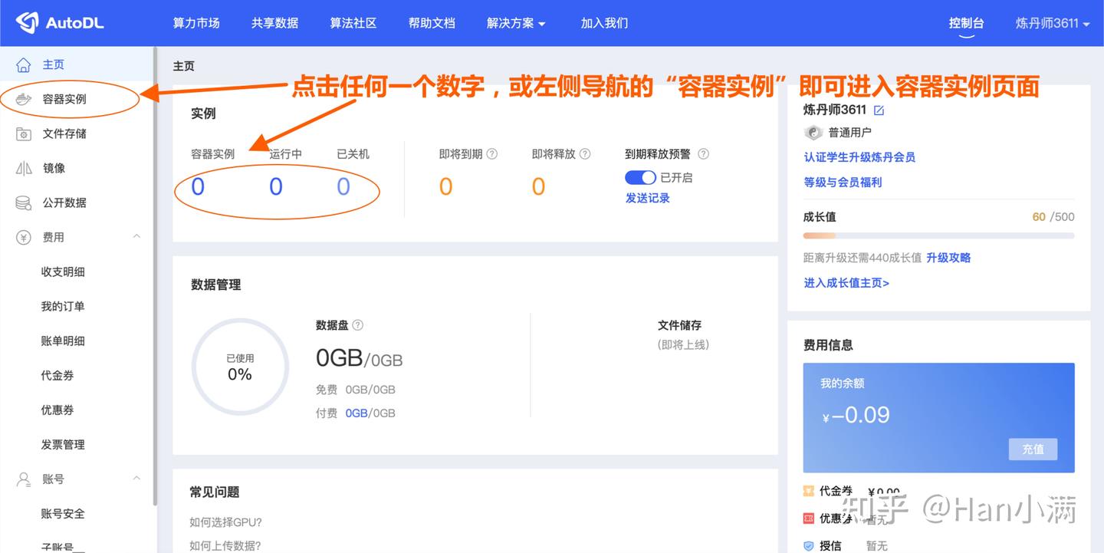Go to 控制台 in top navigation
This screenshot has height=553, width=1104.
point(966,23)
